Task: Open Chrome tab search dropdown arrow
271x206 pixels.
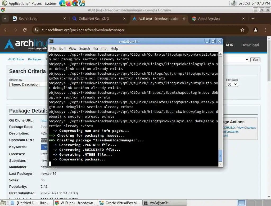Action: click(5, 19)
